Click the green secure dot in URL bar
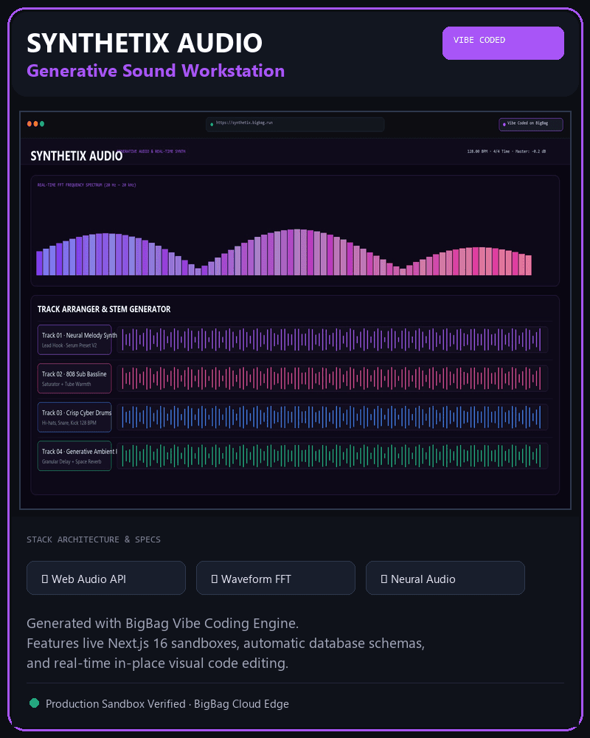590x738 pixels. point(212,124)
